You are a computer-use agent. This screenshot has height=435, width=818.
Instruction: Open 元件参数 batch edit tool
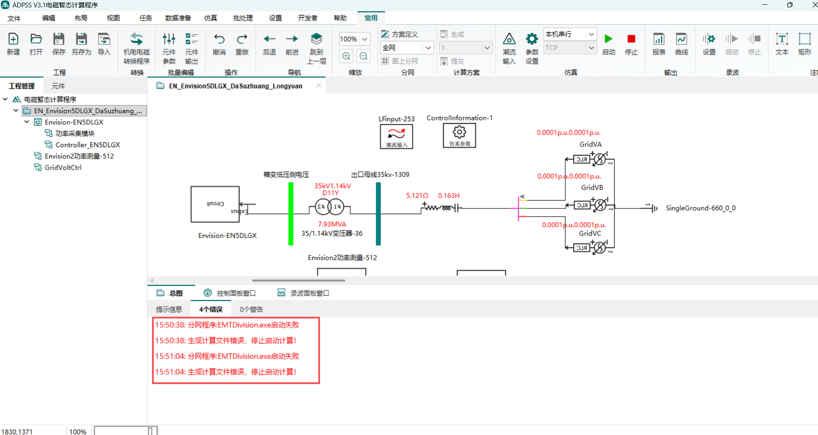pyautogui.click(x=169, y=39)
